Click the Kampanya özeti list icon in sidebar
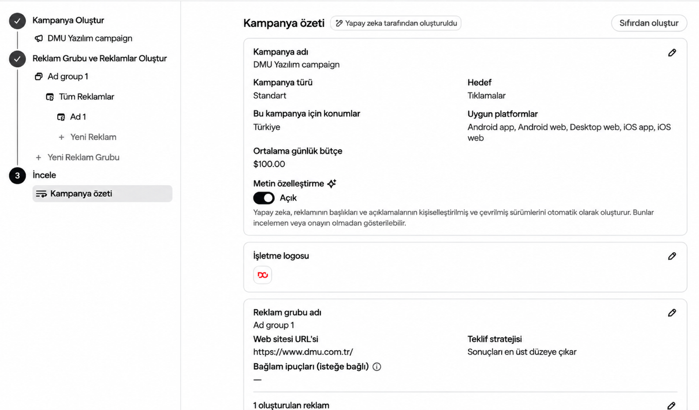 [x=41, y=194]
